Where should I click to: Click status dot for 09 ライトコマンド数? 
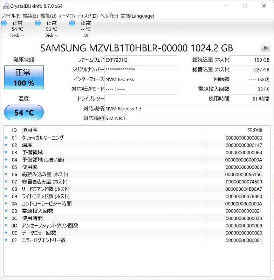pyautogui.click(x=6, y=196)
